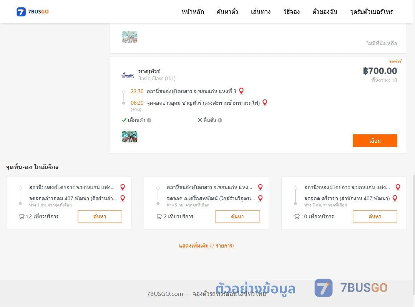Click ค้นหา in 10 เที่ยวบริการ card
This screenshot has height=307, width=415.
[375, 216]
